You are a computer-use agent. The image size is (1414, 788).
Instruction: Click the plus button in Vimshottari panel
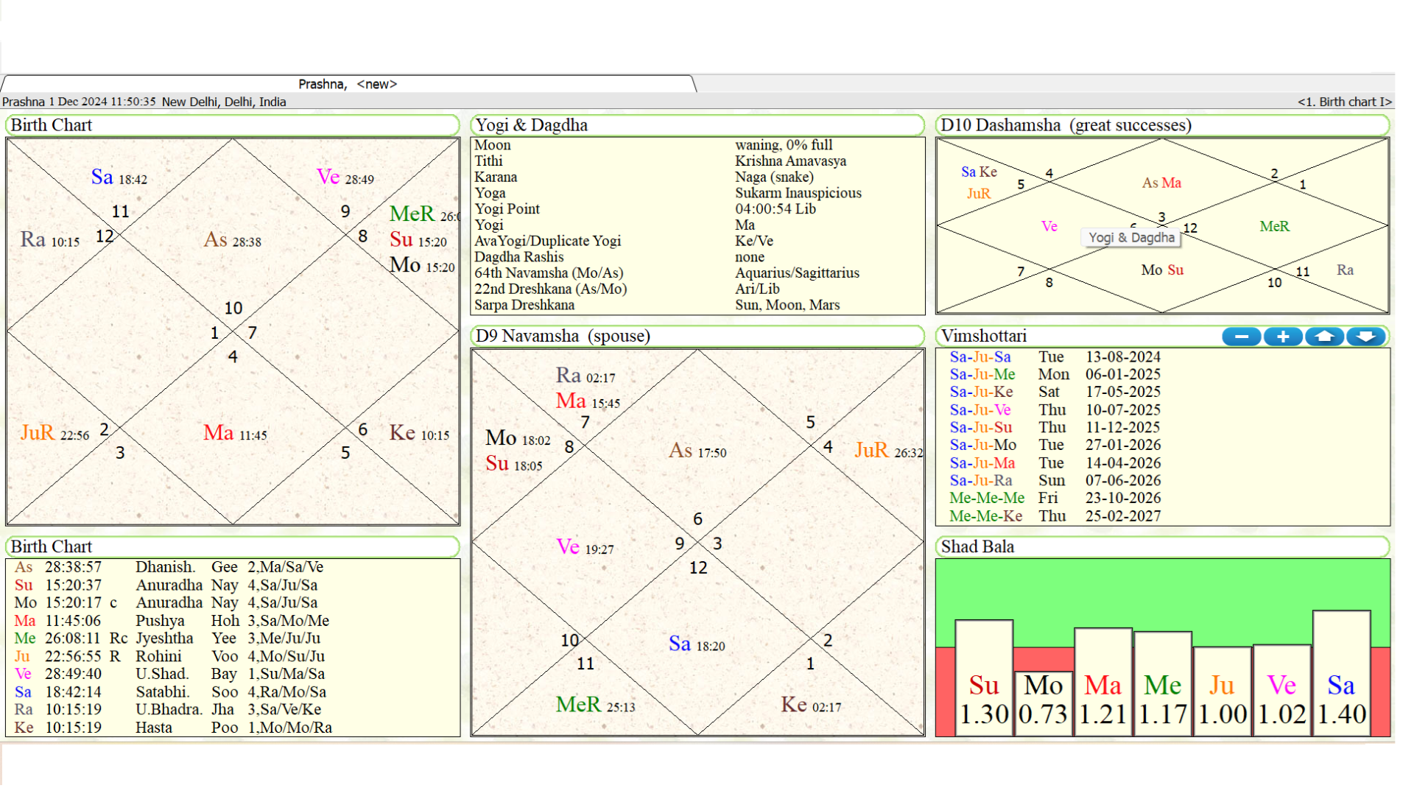click(1283, 337)
